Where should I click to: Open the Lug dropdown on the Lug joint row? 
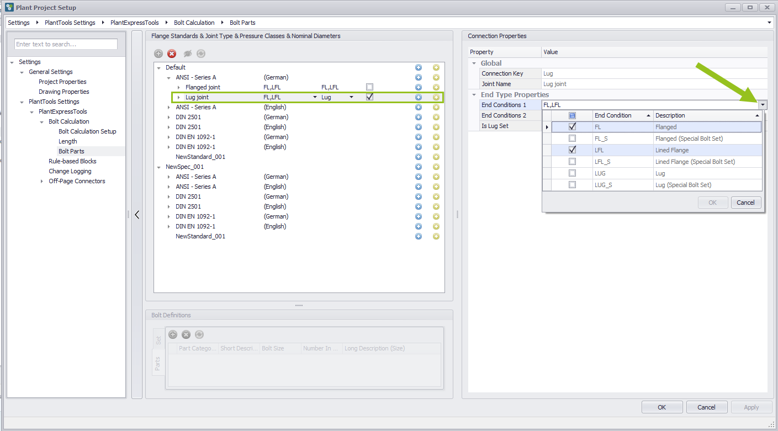coord(351,97)
